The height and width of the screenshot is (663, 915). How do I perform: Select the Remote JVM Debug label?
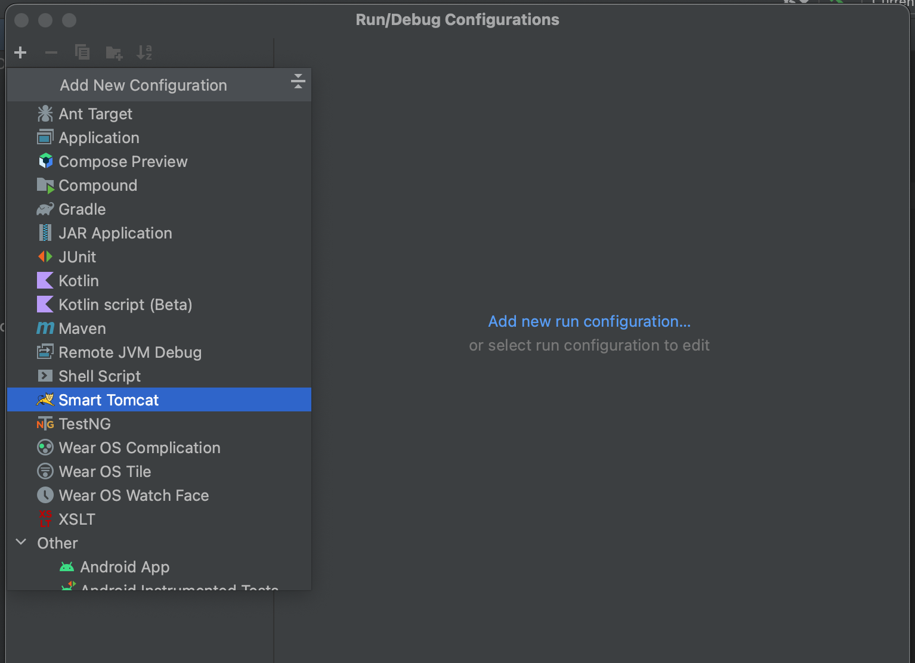click(130, 352)
